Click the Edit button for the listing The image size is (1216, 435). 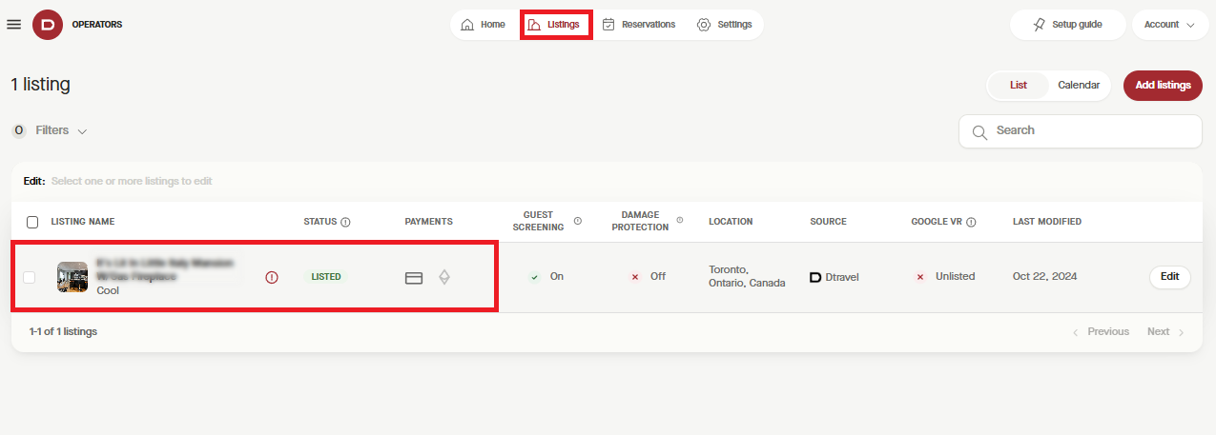pos(1169,277)
